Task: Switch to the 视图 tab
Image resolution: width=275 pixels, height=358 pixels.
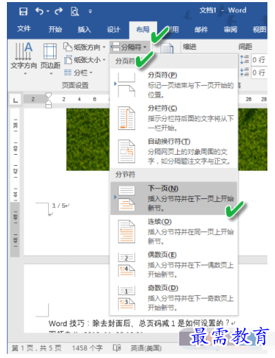Action: tap(260, 29)
